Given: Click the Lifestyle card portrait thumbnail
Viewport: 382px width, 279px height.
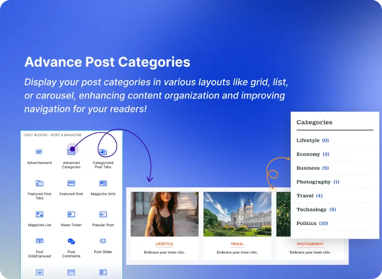Looking at the screenshot, I should [164, 214].
